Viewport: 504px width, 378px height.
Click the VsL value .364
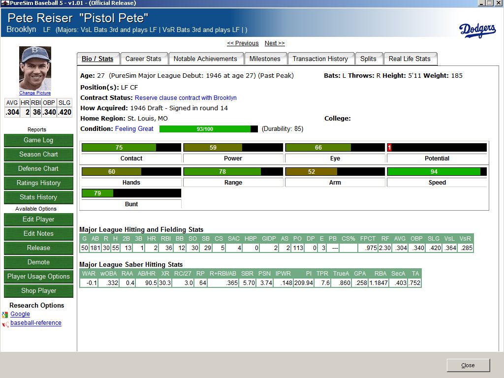(x=450, y=248)
